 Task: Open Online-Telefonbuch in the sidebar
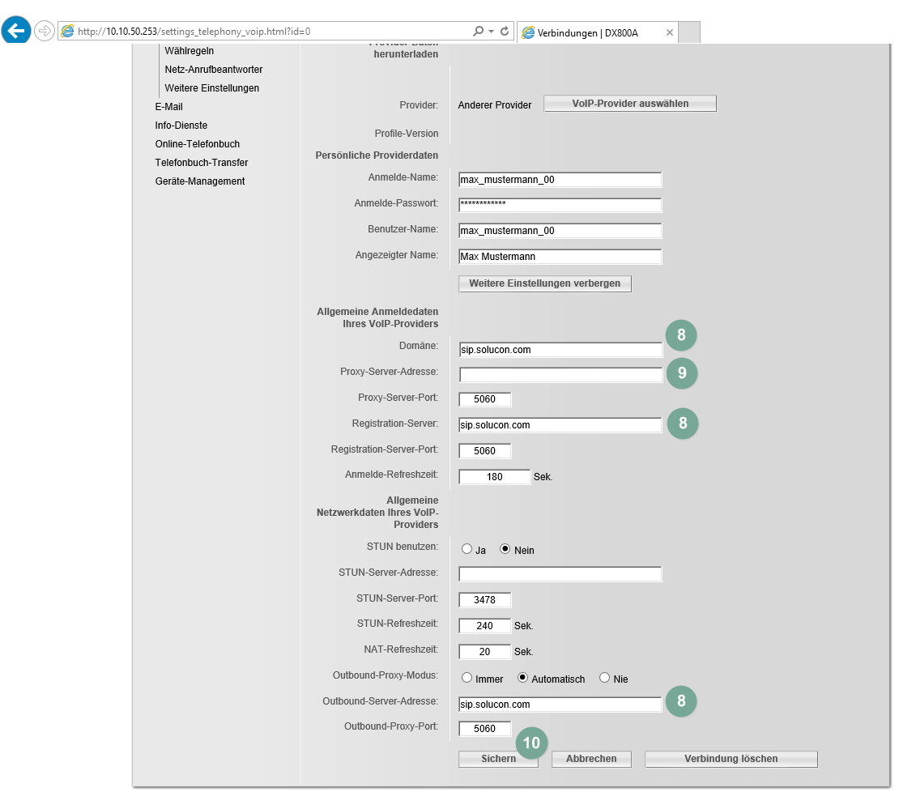[197, 144]
